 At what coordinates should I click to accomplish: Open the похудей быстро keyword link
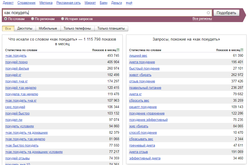click(x=17, y=113)
